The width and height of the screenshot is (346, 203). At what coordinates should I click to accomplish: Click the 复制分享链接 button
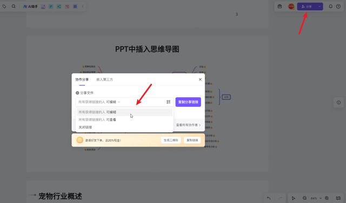[188, 102]
